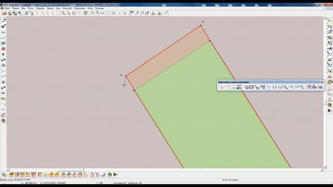Screen dimensions: 333x187
Task: Click the eraser icon in left toolbar
Action: pos(4,115)
